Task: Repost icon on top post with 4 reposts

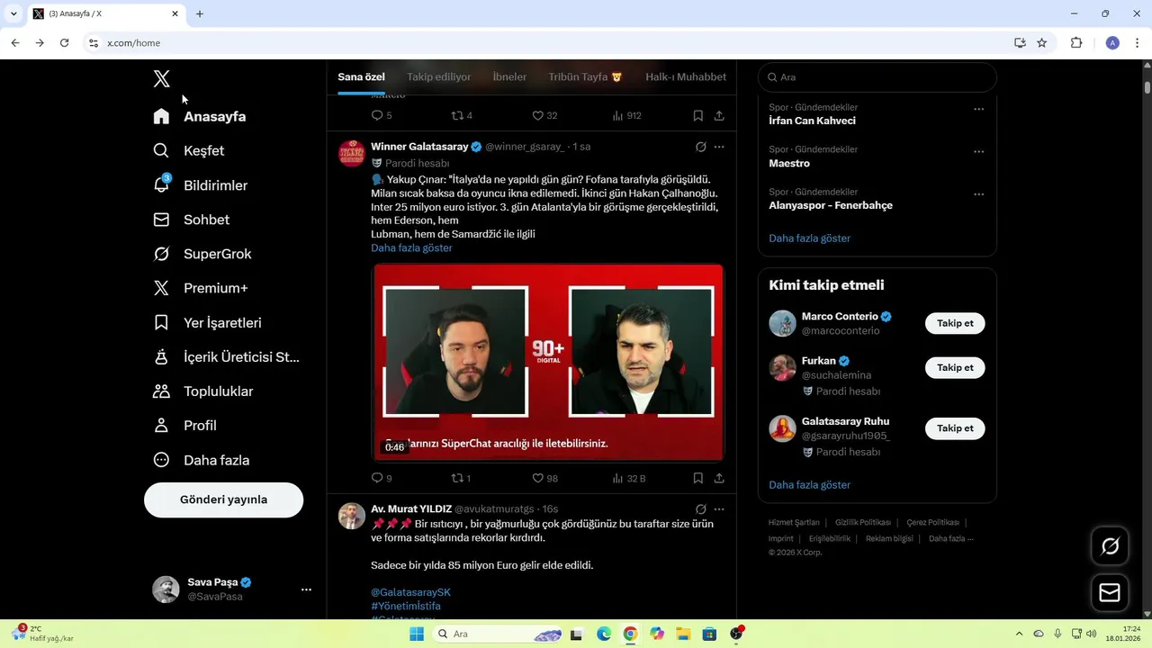Action: (x=456, y=115)
